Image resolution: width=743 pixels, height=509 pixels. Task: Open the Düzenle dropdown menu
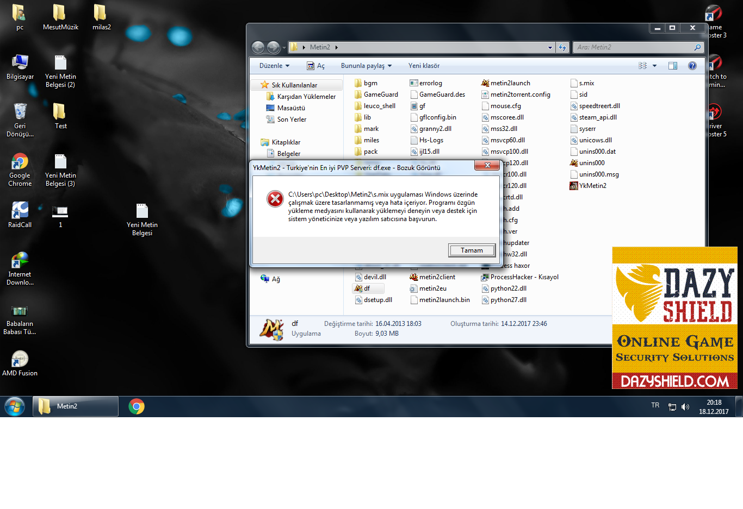[274, 66]
